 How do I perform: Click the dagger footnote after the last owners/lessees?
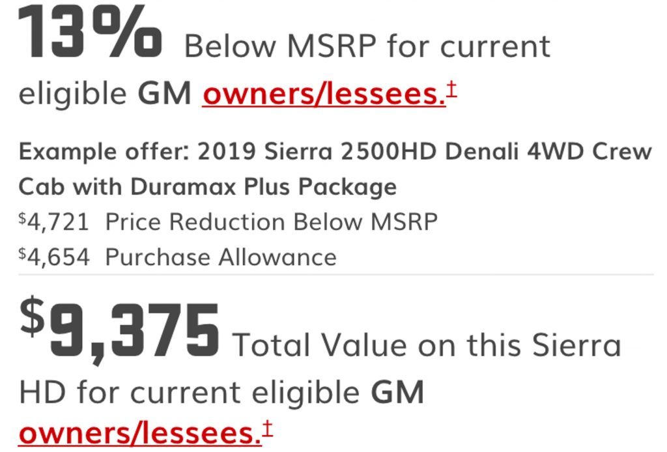[268, 429]
